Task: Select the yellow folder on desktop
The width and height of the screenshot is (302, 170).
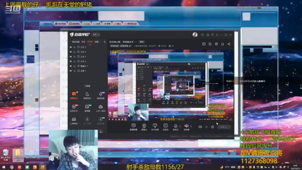Action: coord(18,155)
